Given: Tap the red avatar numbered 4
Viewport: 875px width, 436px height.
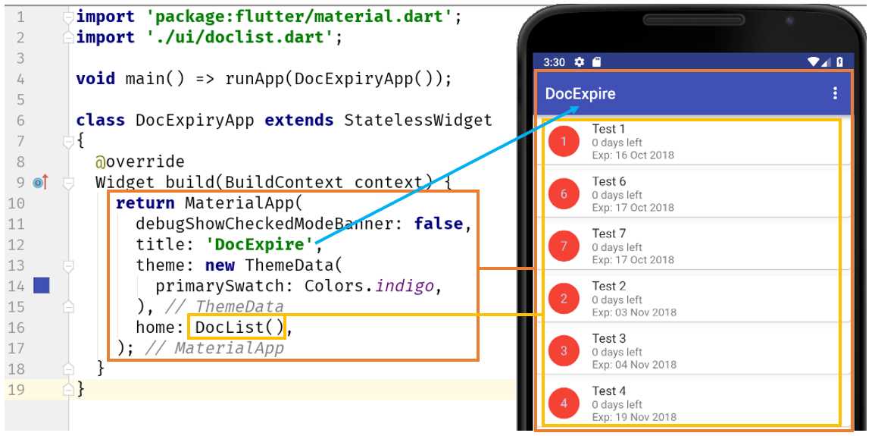Looking at the screenshot, I should (x=564, y=403).
